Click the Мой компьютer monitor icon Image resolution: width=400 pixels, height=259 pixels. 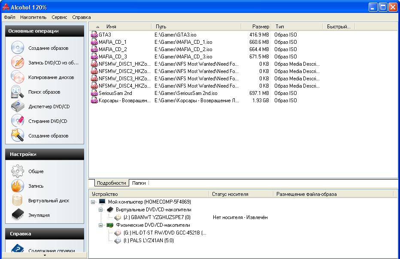(x=102, y=202)
